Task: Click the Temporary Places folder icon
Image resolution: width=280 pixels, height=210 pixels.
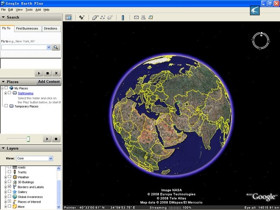Action: point(12,106)
